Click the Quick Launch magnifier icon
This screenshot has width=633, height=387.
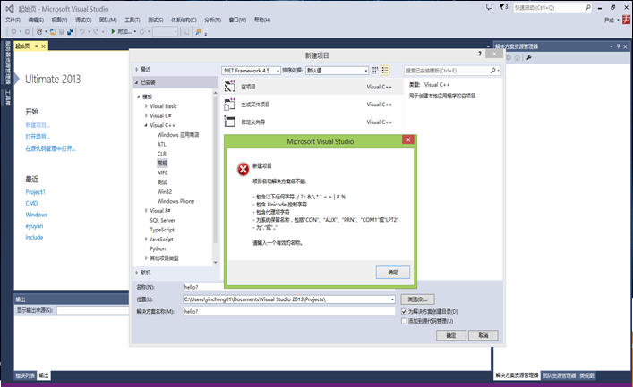pos(587,7)
